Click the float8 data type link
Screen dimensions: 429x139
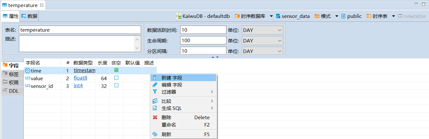coord(80,78)
